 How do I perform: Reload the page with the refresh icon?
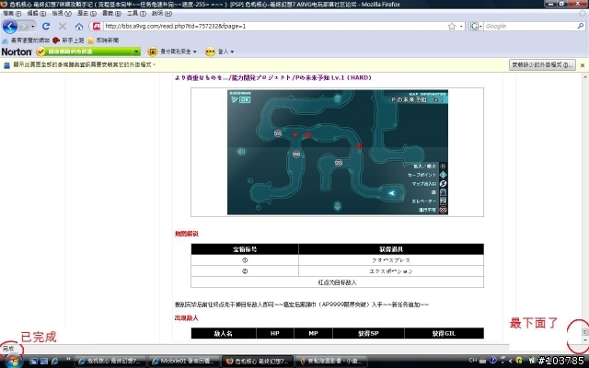(46, 26)
